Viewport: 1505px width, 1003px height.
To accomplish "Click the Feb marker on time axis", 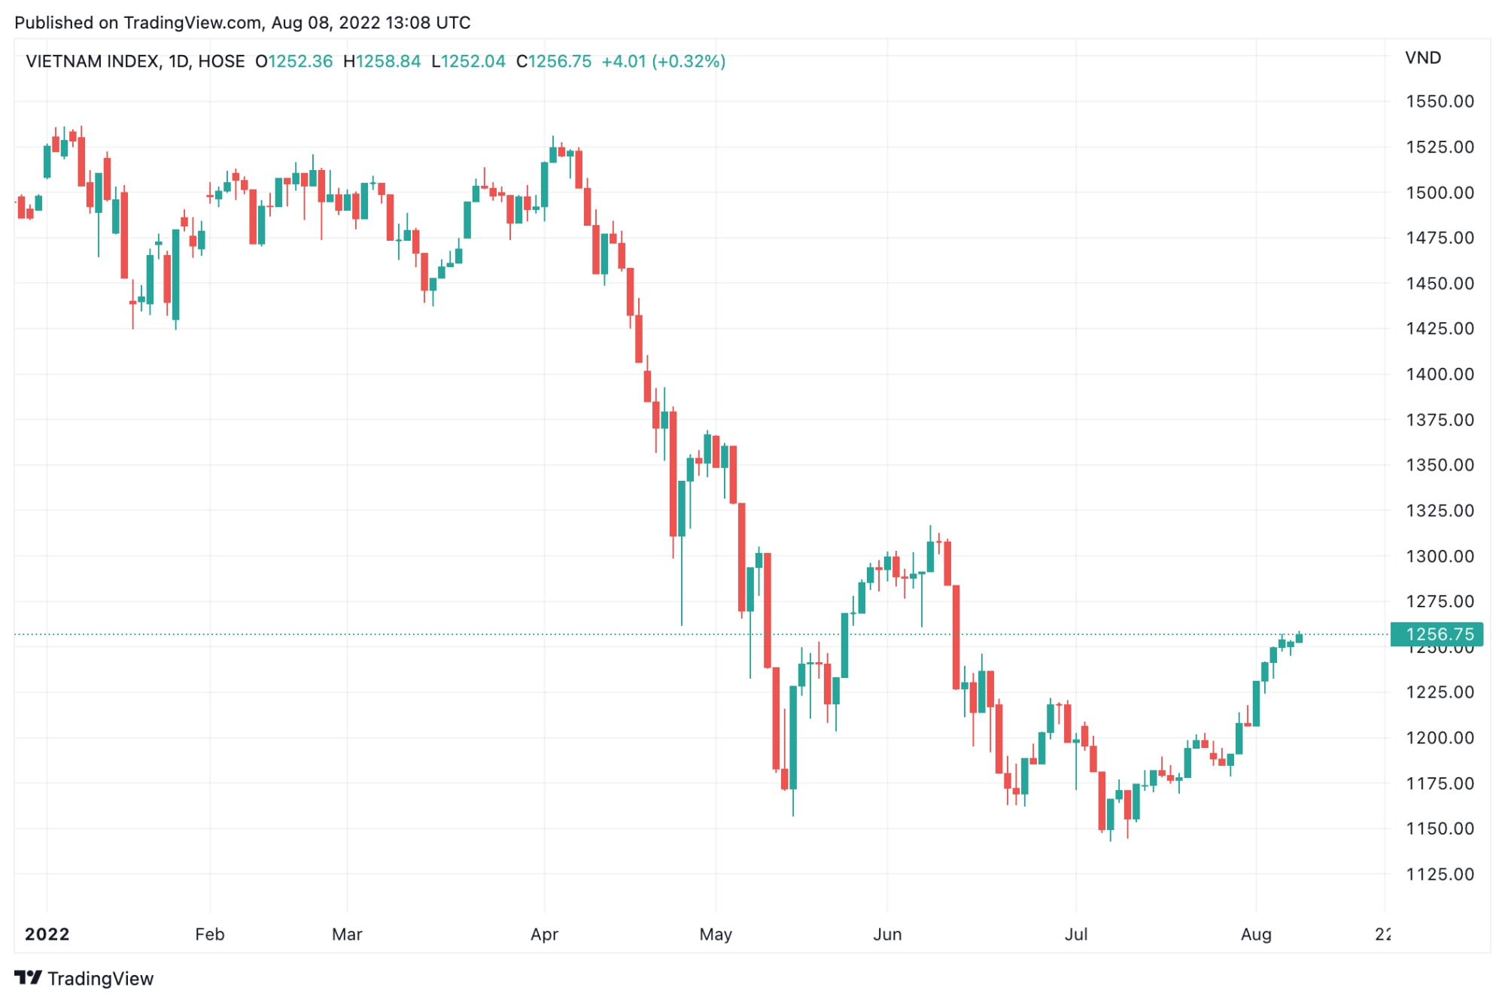I will pyautogui.click(x=209, y=934).
